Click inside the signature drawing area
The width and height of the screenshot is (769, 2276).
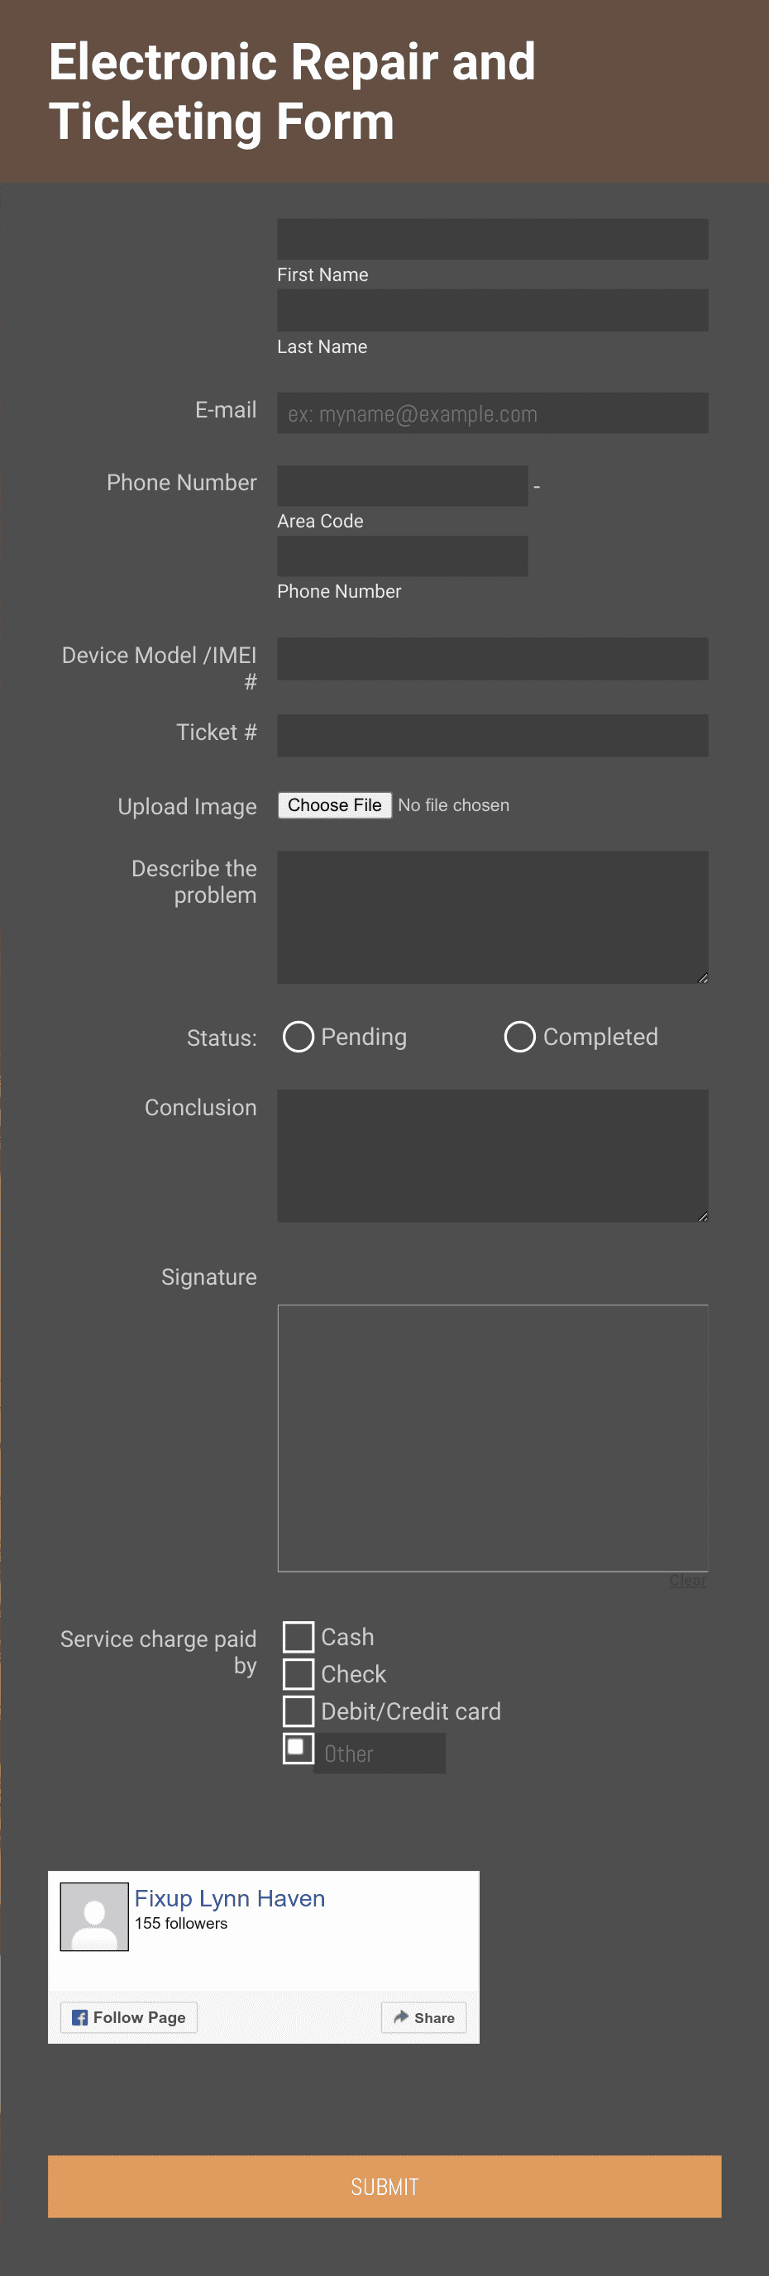pos(492,1439)
